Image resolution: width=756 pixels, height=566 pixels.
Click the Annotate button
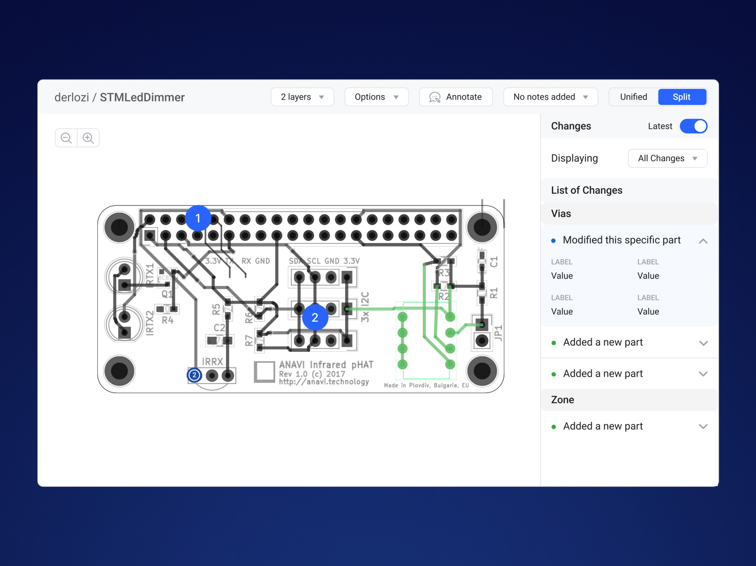click(455, 97)
